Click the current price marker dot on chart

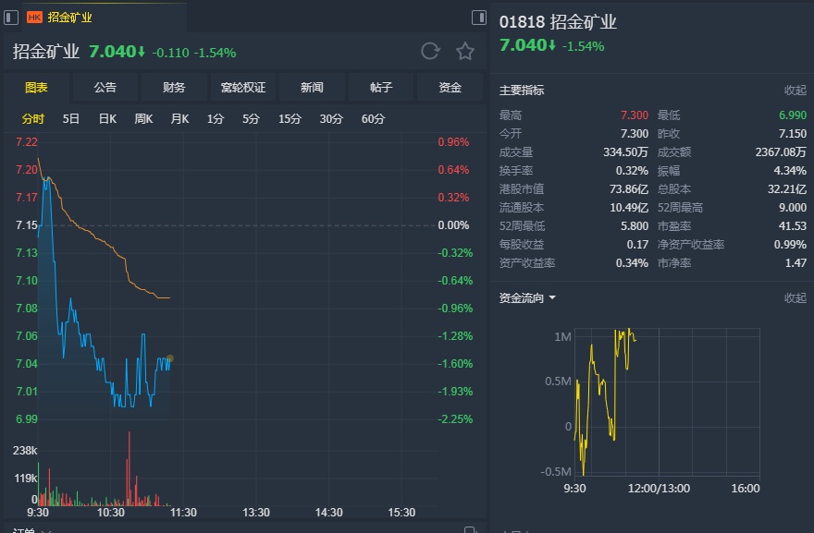pos(170,358)
